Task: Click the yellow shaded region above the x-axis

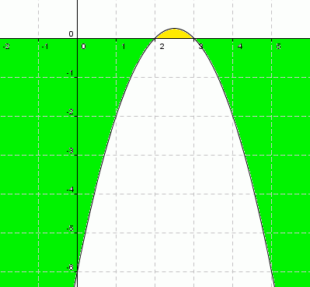Action: [x=175, y=34]
